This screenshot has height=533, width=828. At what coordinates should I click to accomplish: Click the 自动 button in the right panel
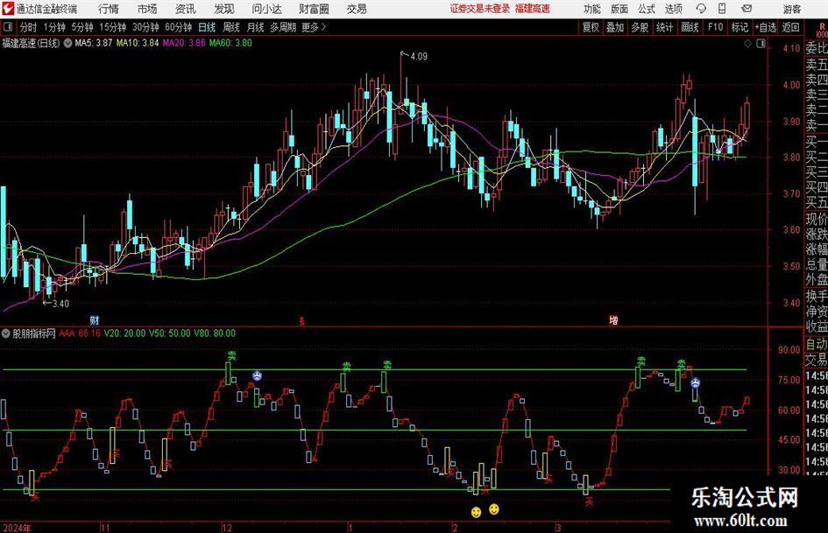817,345
